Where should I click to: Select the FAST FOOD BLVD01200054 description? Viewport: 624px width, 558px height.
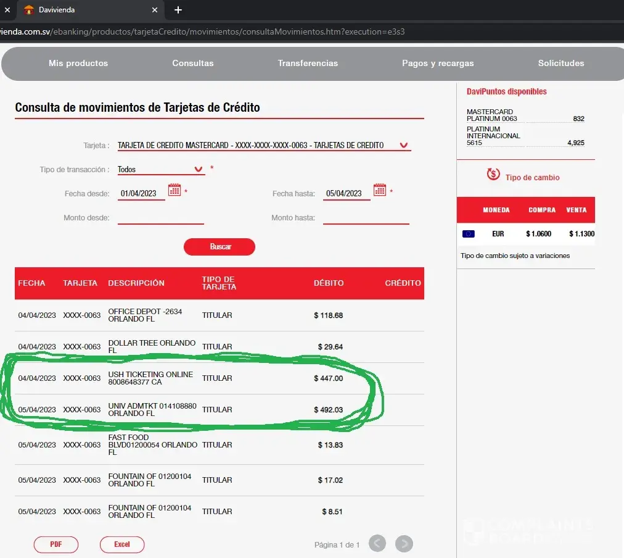[152, 445]
